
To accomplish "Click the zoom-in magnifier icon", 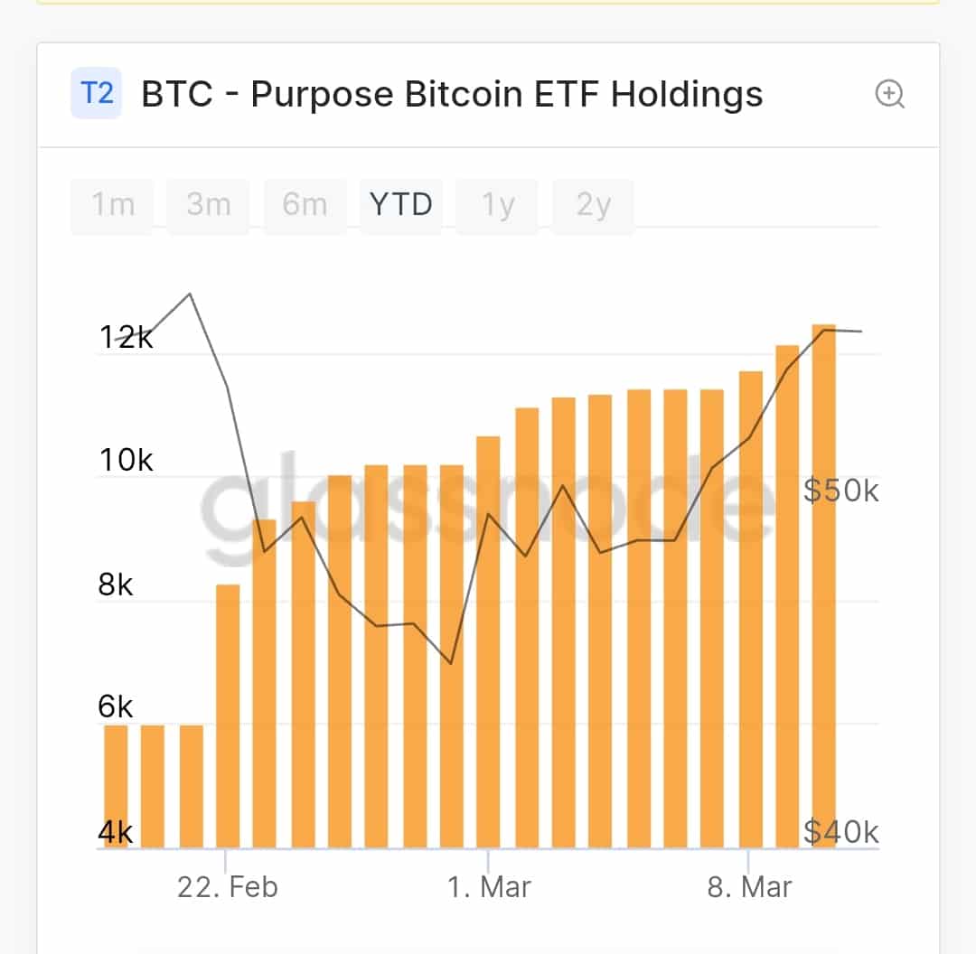I will click(x=890, y=94).
